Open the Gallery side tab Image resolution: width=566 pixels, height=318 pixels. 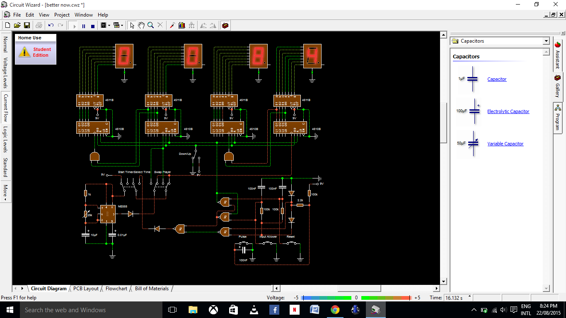click(x=557, y=87)
